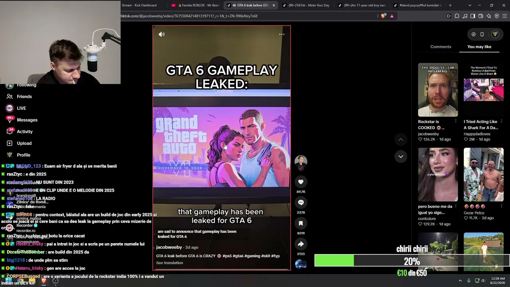The height and width of the screenshot is (287, 510).
Task: Open the Brave Wallet icon
Action: [481, 16]
